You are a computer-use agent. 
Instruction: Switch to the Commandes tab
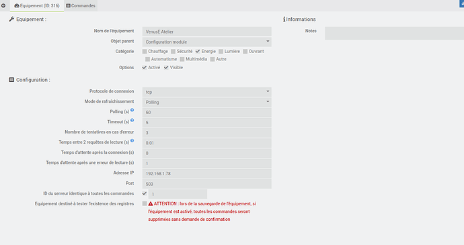(x=81, y=5)
